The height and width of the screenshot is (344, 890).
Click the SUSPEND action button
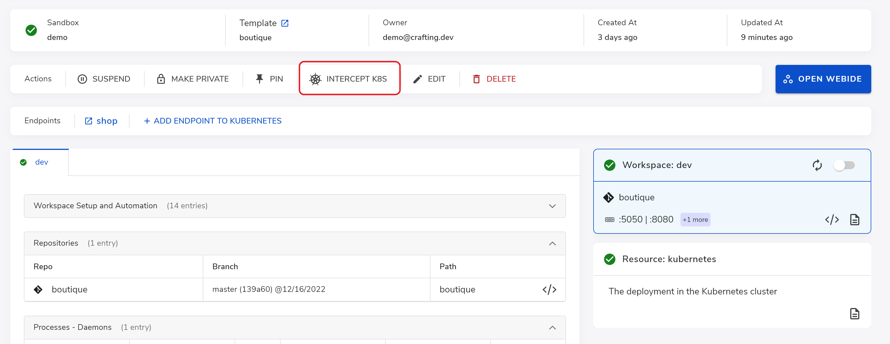pos(104,79)
